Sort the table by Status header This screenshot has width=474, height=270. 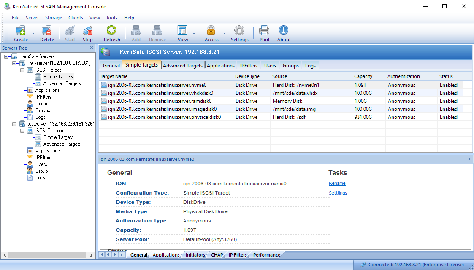point(450,76)
